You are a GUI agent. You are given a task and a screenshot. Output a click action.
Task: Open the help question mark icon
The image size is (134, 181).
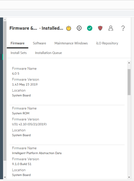point(123,28)
